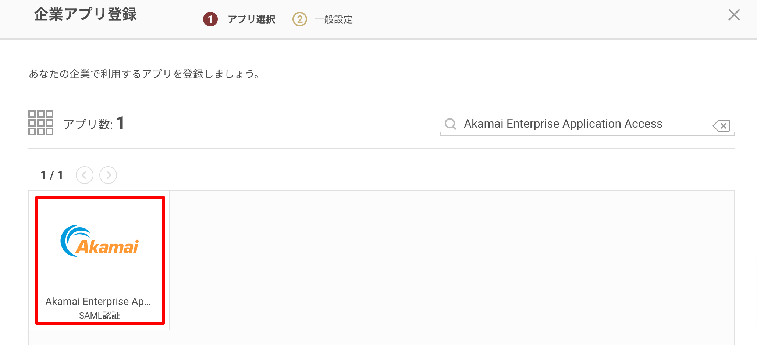Open the 一般設定 step
The height and width of the screenshot is (345, 757).
pos(334,19)
